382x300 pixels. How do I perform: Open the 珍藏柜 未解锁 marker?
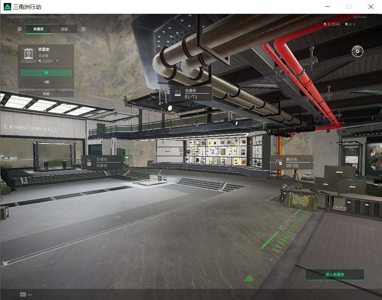tap(102, 162)
